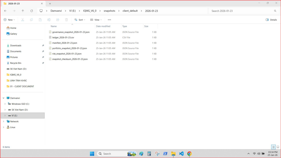This screenshot has width=281, height=158.
Task: Unpin Downloads from Quick access
Action: click(43, 46)
